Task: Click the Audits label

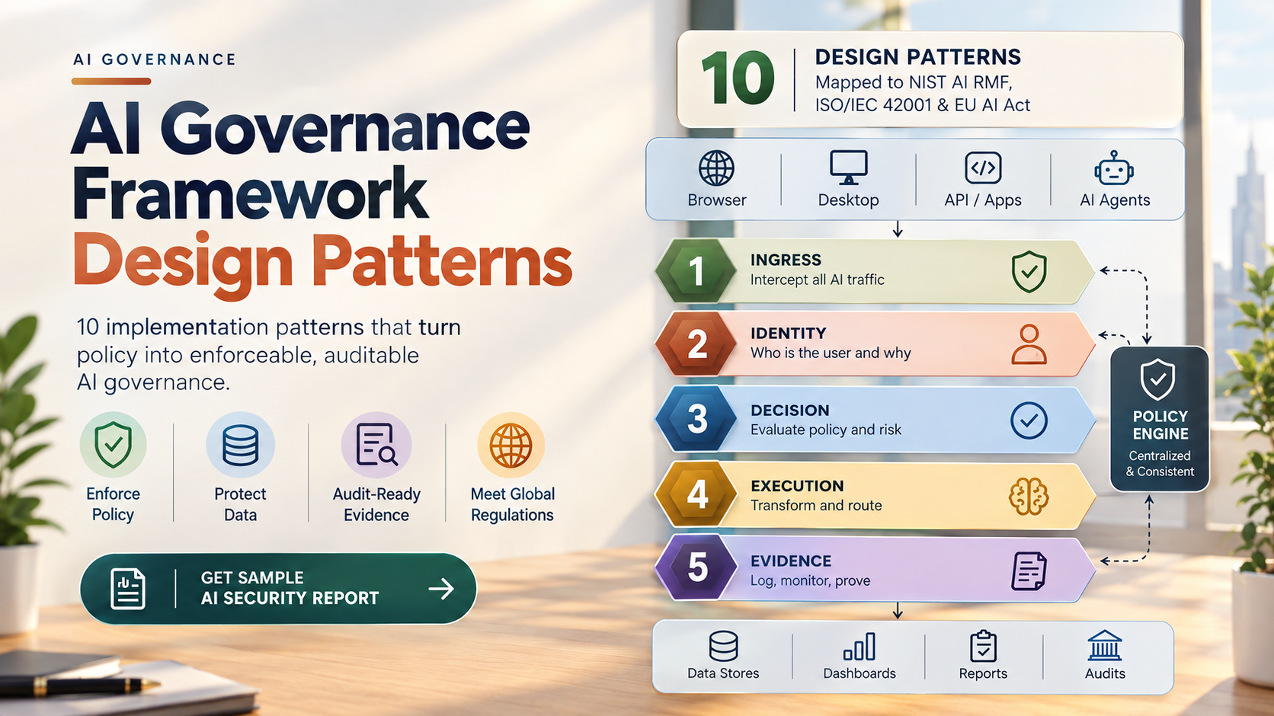Action: coord(1105,673)
